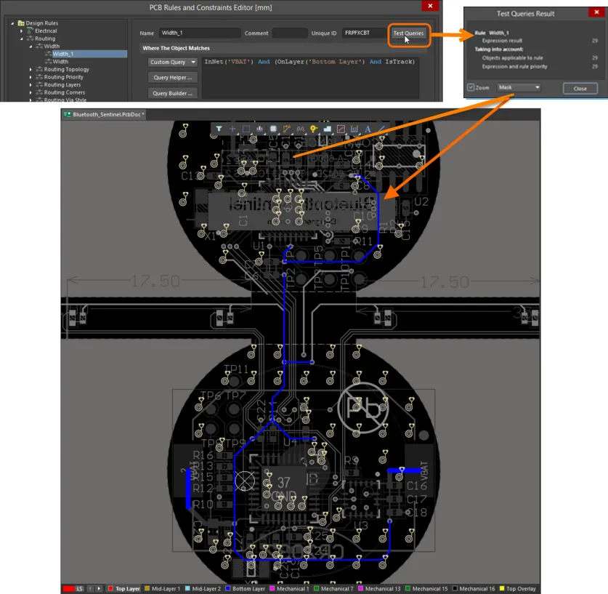
Task: Click Close in Test Queries Result
Action: (580, 89)
